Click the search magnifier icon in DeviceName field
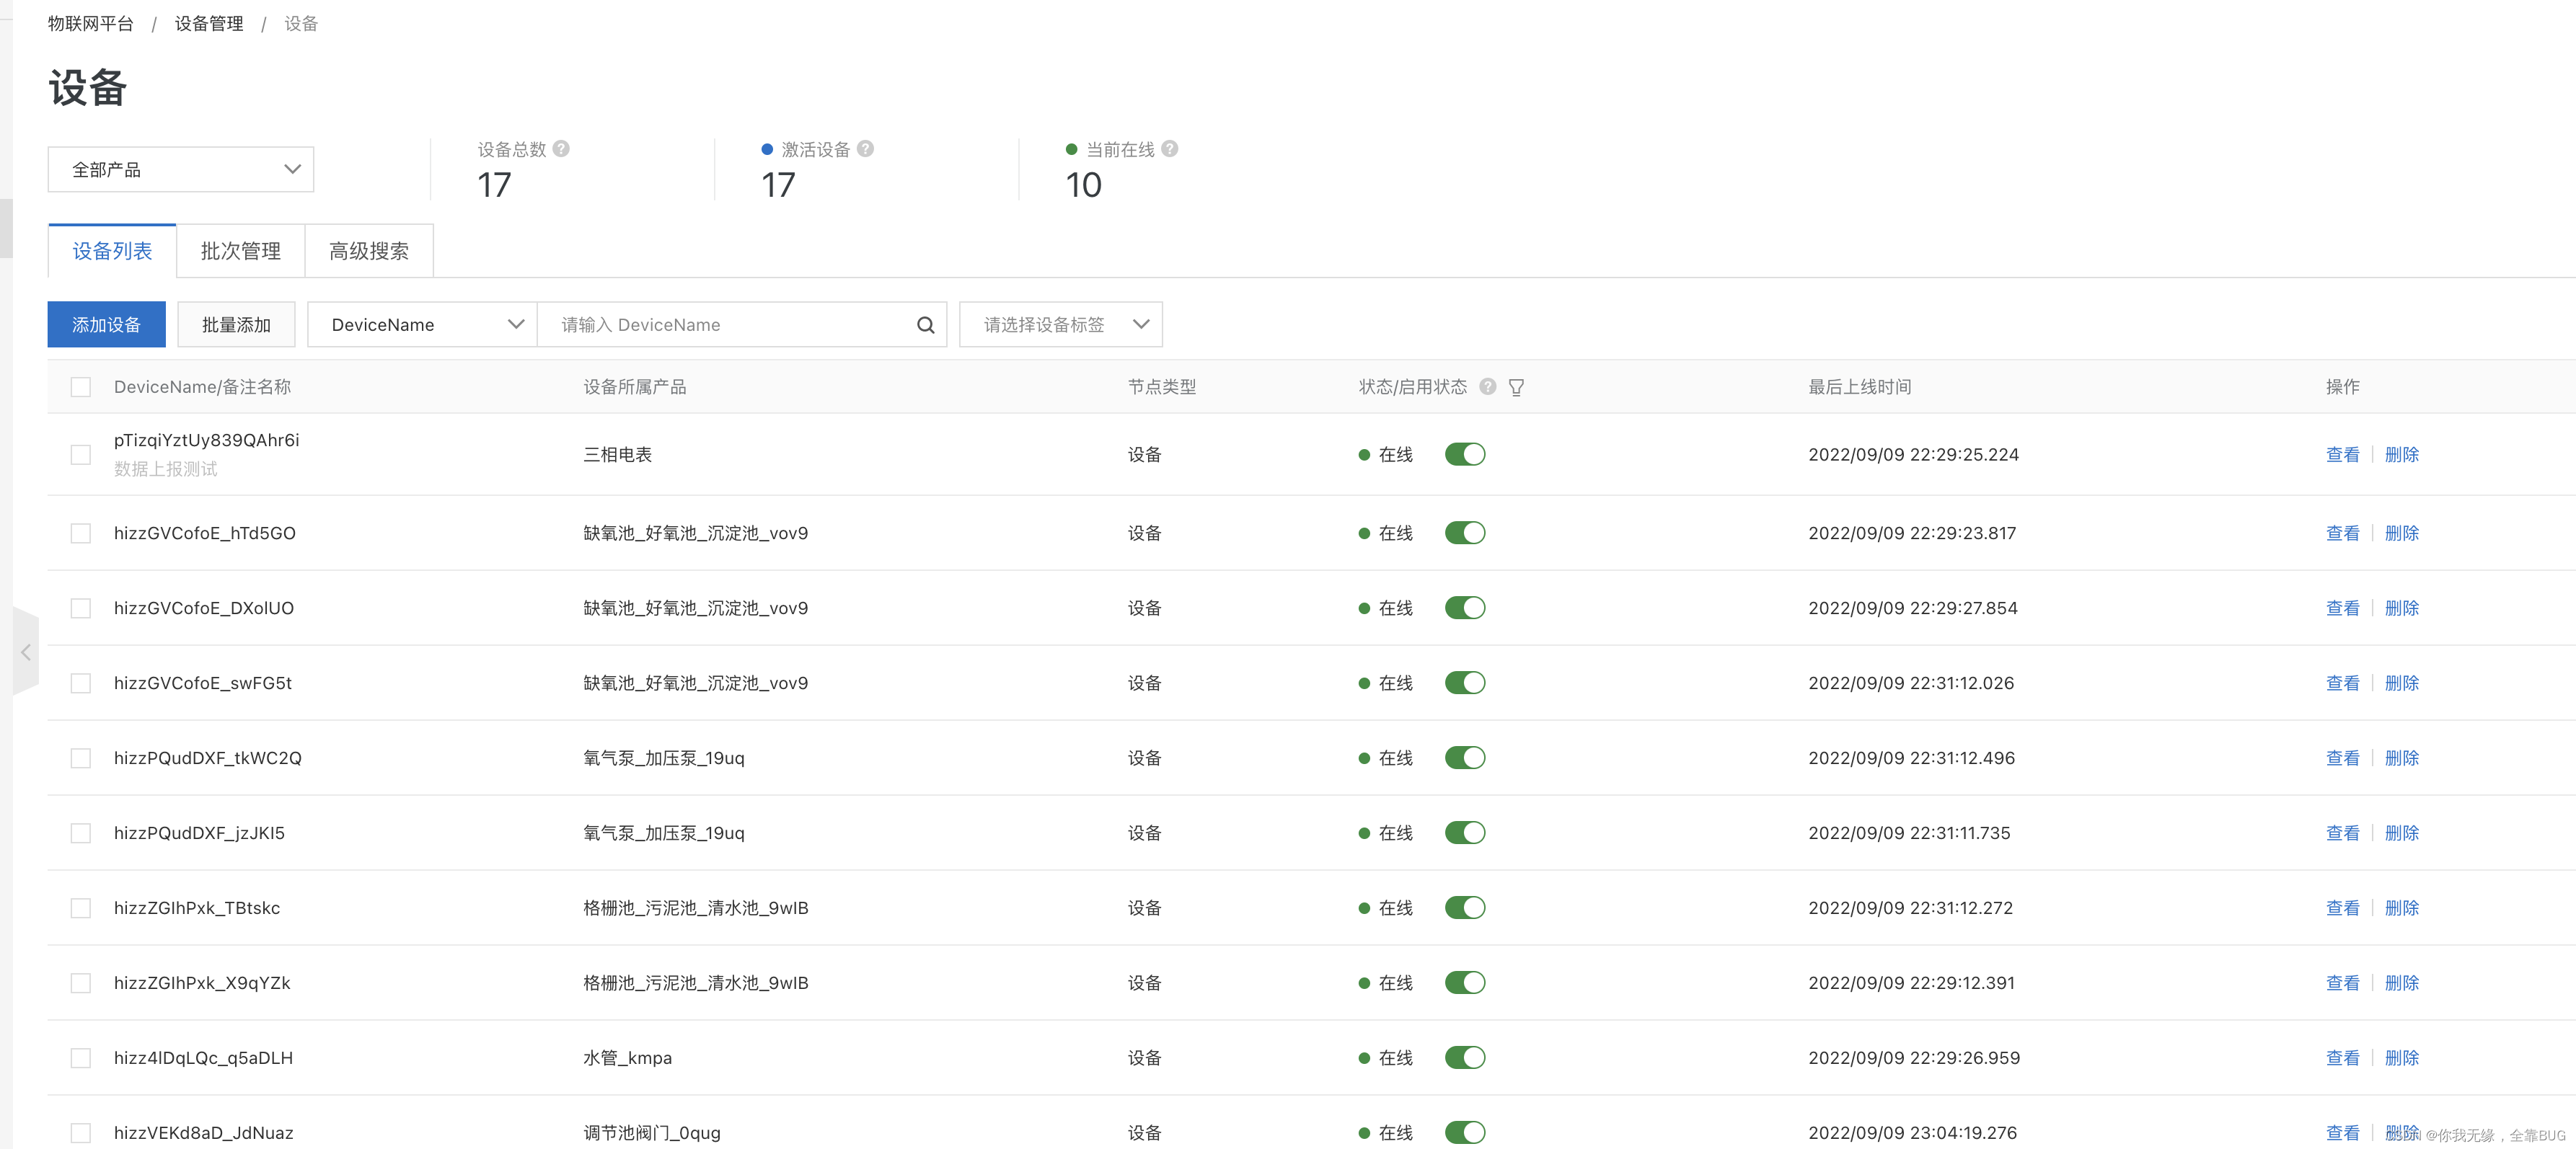This screenshot has height=1149, width=2576. coord(925,324)
